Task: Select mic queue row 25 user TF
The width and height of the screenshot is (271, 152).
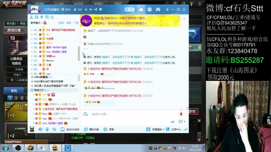Action: [54, 69]
